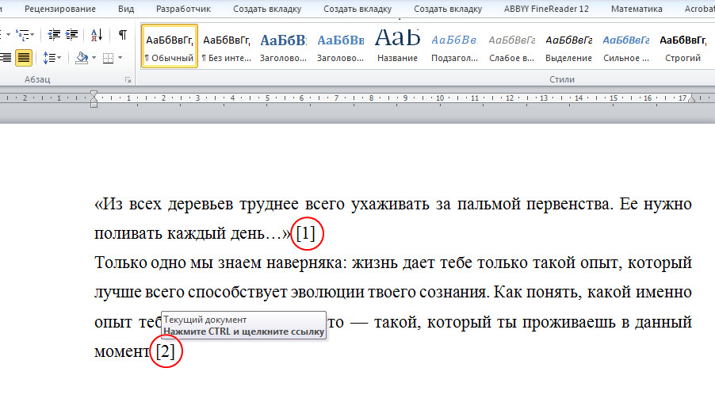The image size is (715, 414).
Task: Apply the Название style
Action: [398, 46]
